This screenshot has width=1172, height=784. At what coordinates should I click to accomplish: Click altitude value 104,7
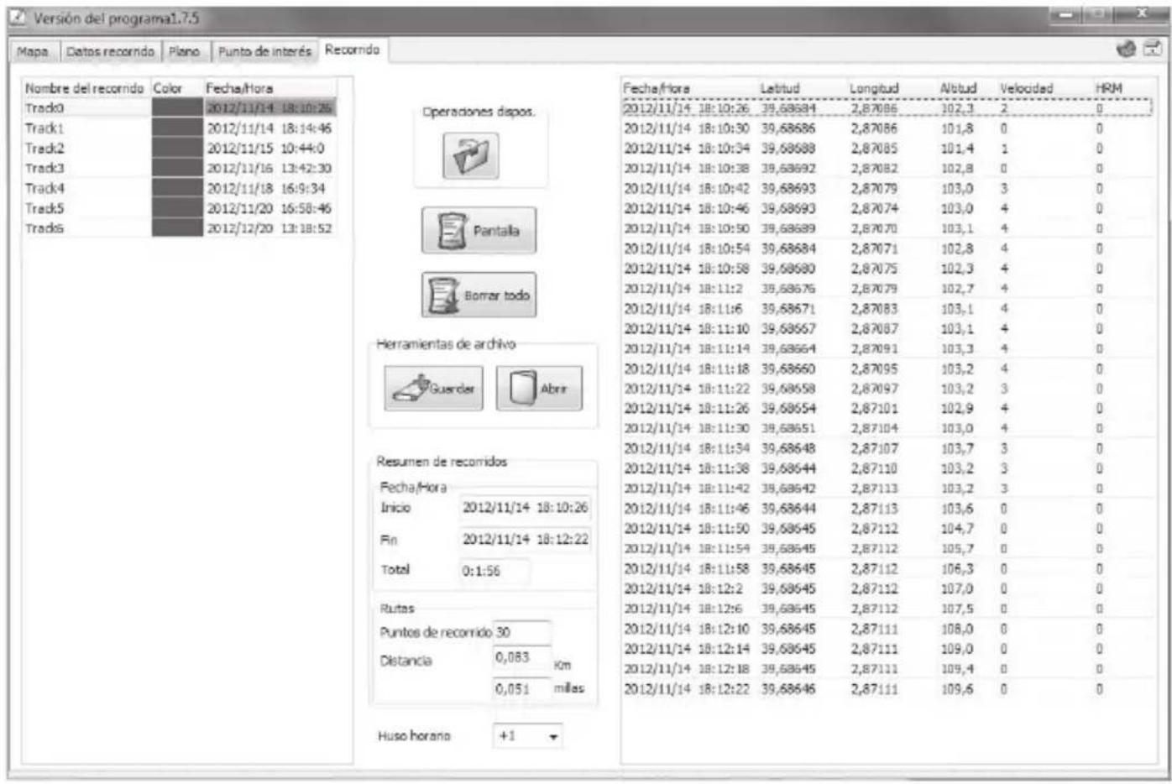[x=957, y=528]
